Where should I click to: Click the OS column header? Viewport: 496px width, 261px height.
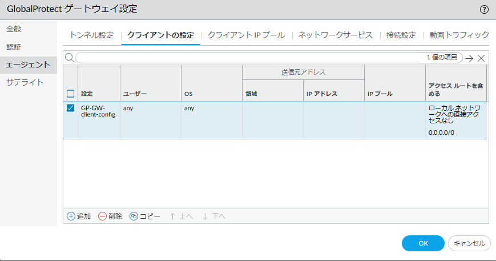pyautogui.click(x=188, y=94)
